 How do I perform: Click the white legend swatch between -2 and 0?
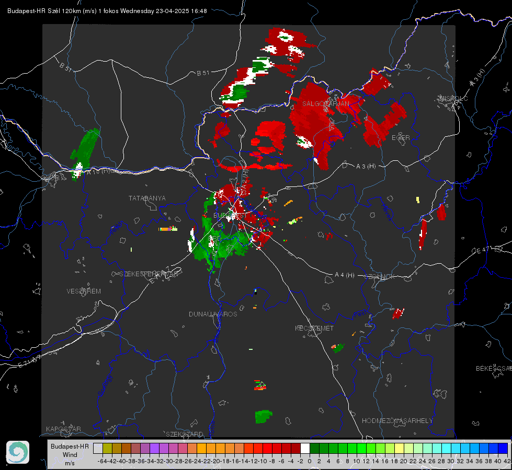[305, 449]
